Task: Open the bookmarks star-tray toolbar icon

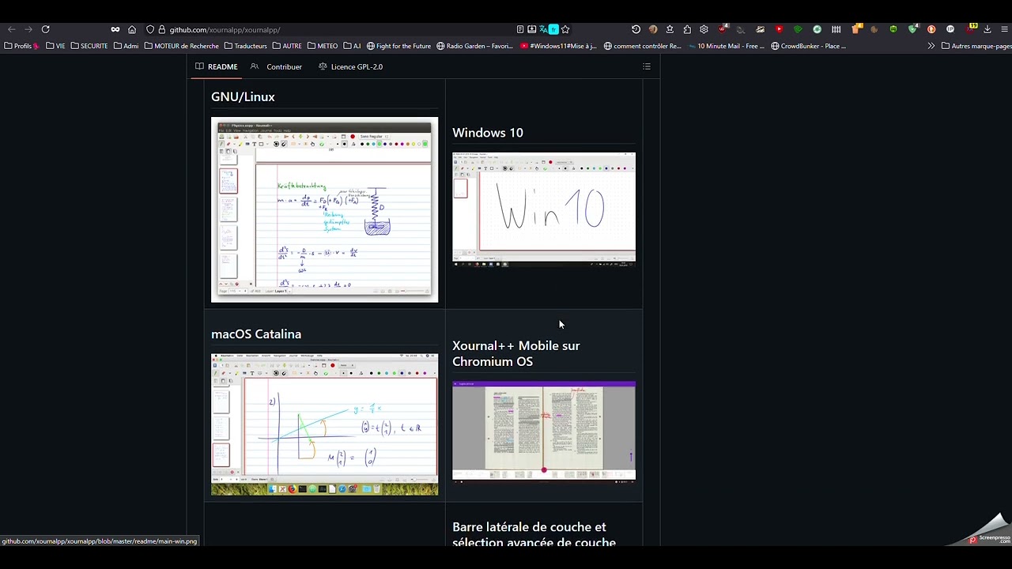Action: click(x=670, y=29)
